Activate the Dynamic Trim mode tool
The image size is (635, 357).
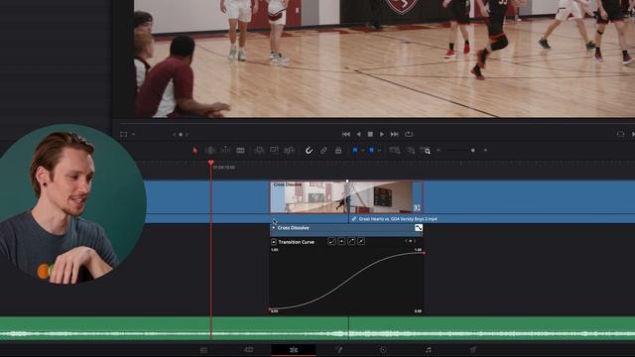click(x=225, y=151)
